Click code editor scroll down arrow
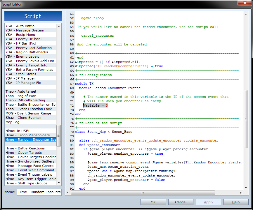This screenshot has width=253, height=210. 246,188
